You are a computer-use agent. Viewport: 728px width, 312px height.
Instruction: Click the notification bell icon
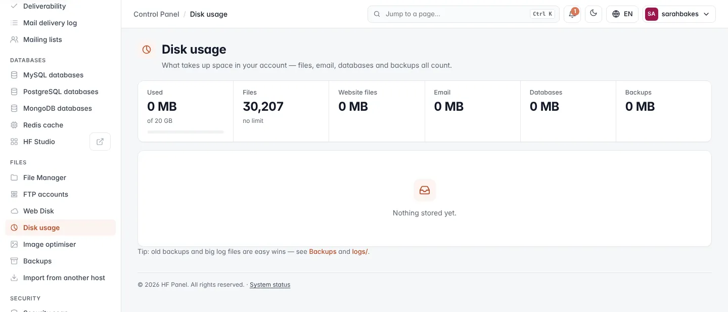pyautogui.click(x=572, y=14)
